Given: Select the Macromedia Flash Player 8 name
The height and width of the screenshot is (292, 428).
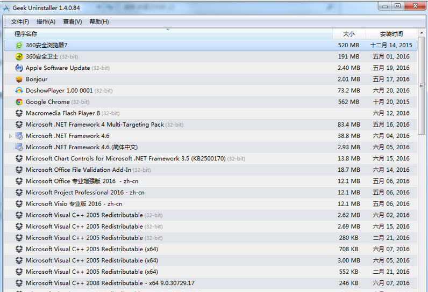Looking at the screenshot, I should (x=63, y=113).
